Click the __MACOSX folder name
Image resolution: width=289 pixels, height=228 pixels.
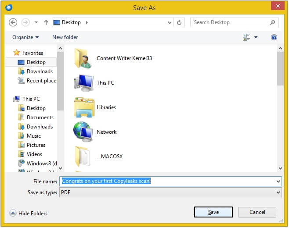pos(110,157)
